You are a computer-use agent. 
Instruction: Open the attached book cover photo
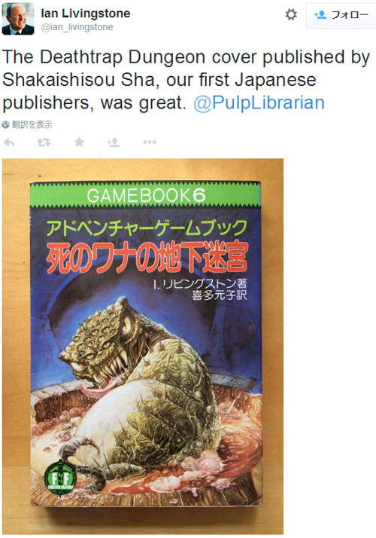coord(143,346)
